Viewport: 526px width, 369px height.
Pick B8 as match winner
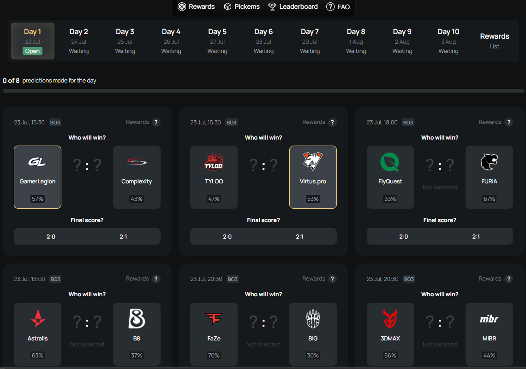coord(137,334)
